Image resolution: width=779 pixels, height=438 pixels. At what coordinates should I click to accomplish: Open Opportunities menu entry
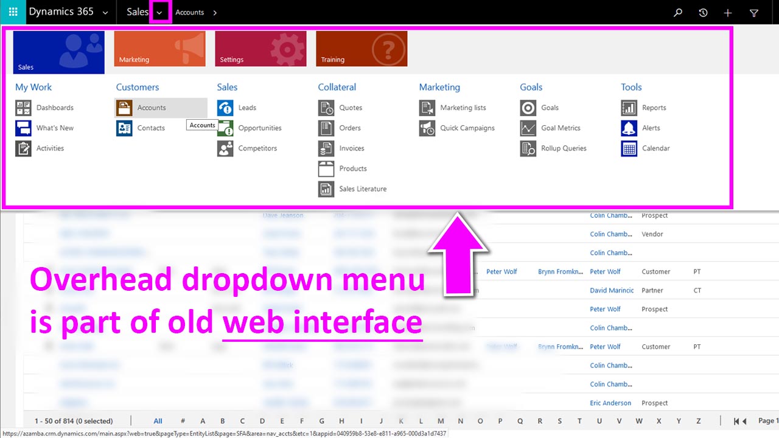(260, 128)
